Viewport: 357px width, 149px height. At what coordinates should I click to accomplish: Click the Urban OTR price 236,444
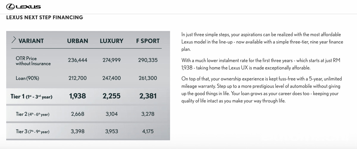[78, 60]
